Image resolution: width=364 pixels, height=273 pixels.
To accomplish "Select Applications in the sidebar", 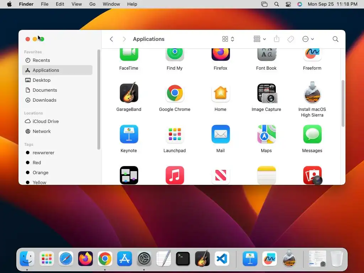I will [57, 70].
